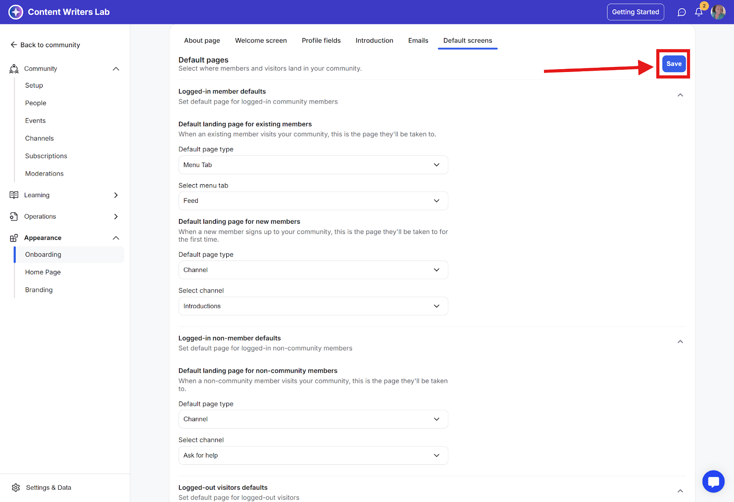The width and height of the screenshot is (734, 502).
Task: Select Onboarding under Appearance
Action: [x=69, y=254]
